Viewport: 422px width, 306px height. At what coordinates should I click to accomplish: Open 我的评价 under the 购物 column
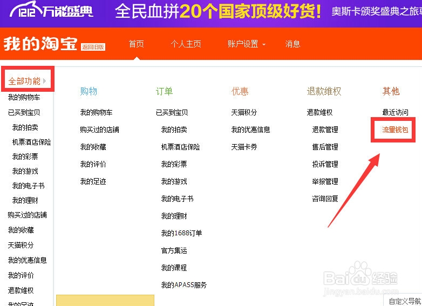tap(93, 164)
